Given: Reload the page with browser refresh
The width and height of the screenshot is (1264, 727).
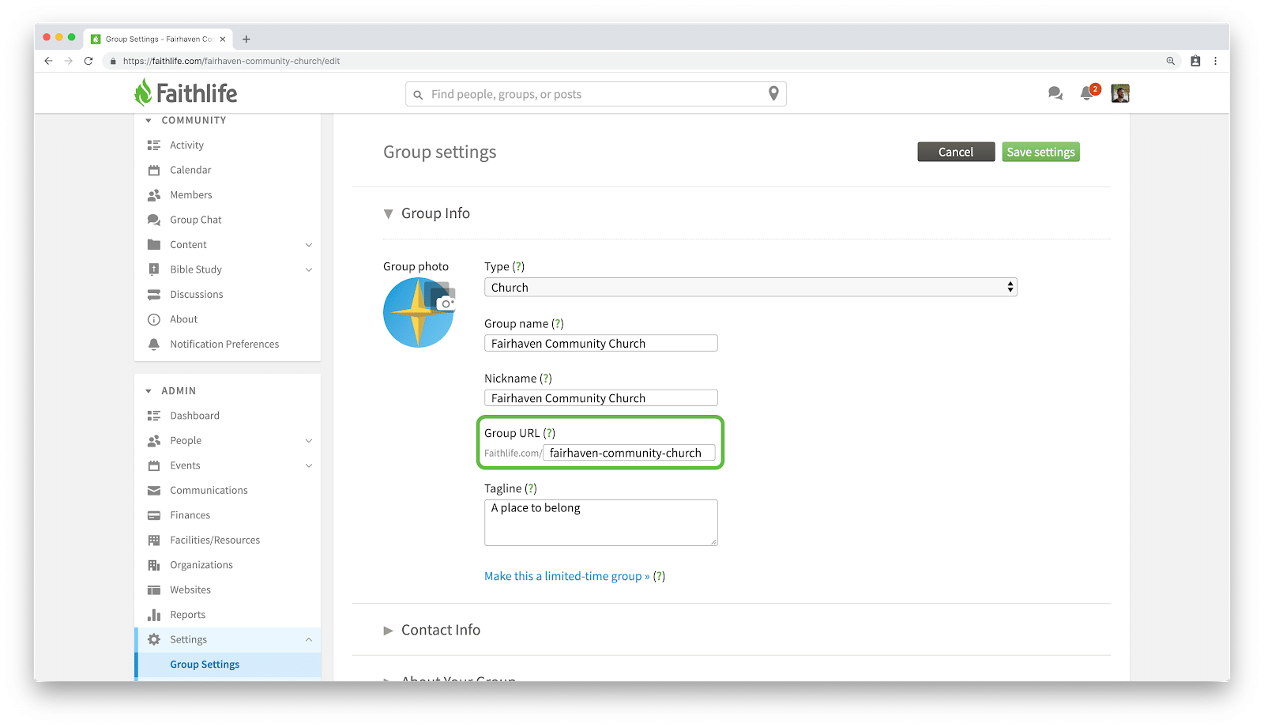Looking at the screenshot, I should (88, 61).
